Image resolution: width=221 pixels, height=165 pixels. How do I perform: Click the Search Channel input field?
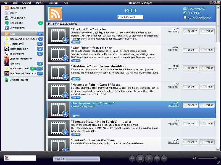point(130,17)
